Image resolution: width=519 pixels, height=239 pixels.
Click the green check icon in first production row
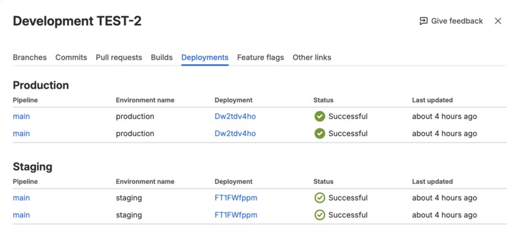(319, 116)
